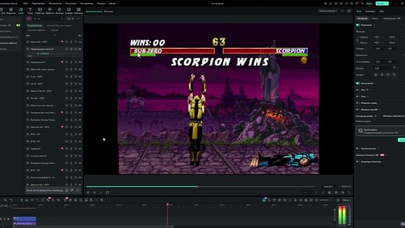The width and height of the screenshot is (405, 228).
Task: Open the shopping cart icon in title bar
Action: click(362, 4)
